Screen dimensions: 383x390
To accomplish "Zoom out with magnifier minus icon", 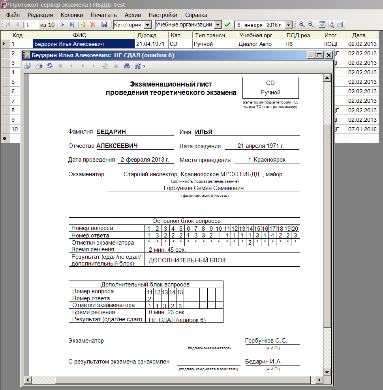I will pyautogui.click(x=311, y=24).
